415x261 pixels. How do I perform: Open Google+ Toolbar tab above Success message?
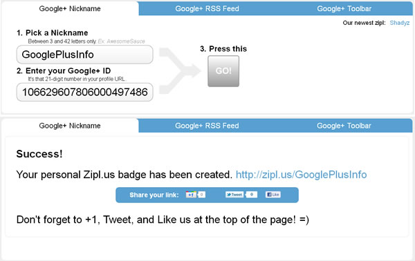pos(344,126)
